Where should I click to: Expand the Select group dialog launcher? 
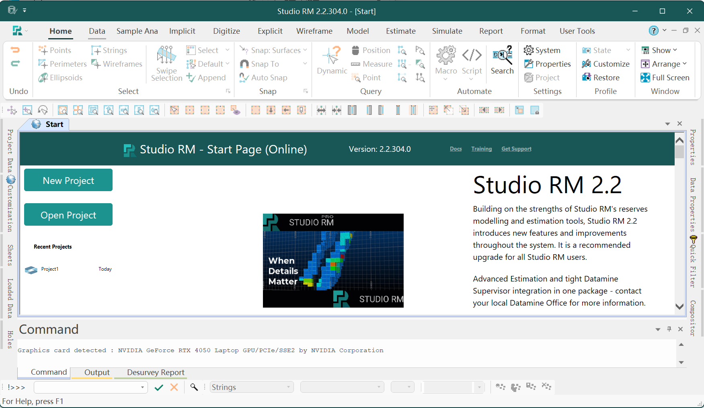[x=228, y=91]
